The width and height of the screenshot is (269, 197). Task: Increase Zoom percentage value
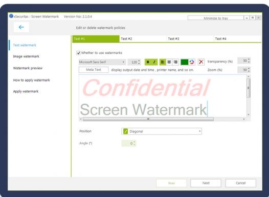tap(249, 68)
